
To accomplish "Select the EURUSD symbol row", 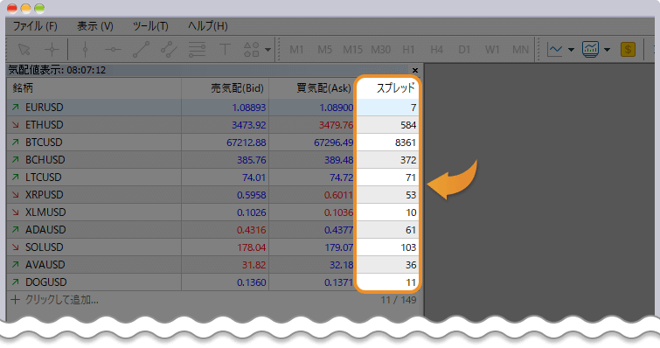I will click(212, 108).
